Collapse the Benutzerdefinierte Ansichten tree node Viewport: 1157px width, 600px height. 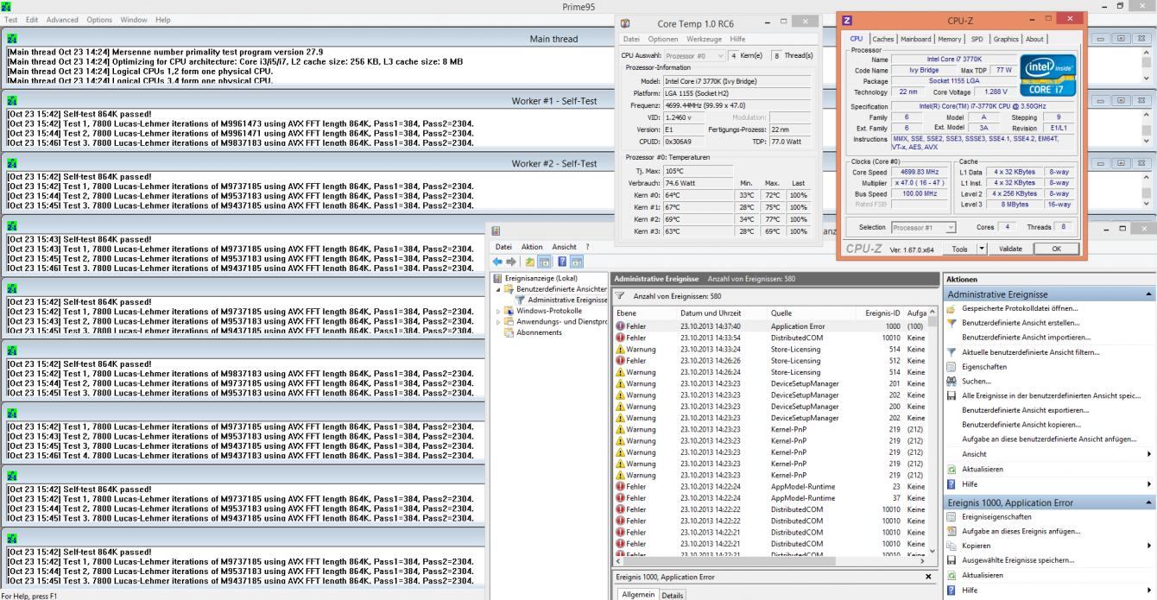click(x=498, y=289)
